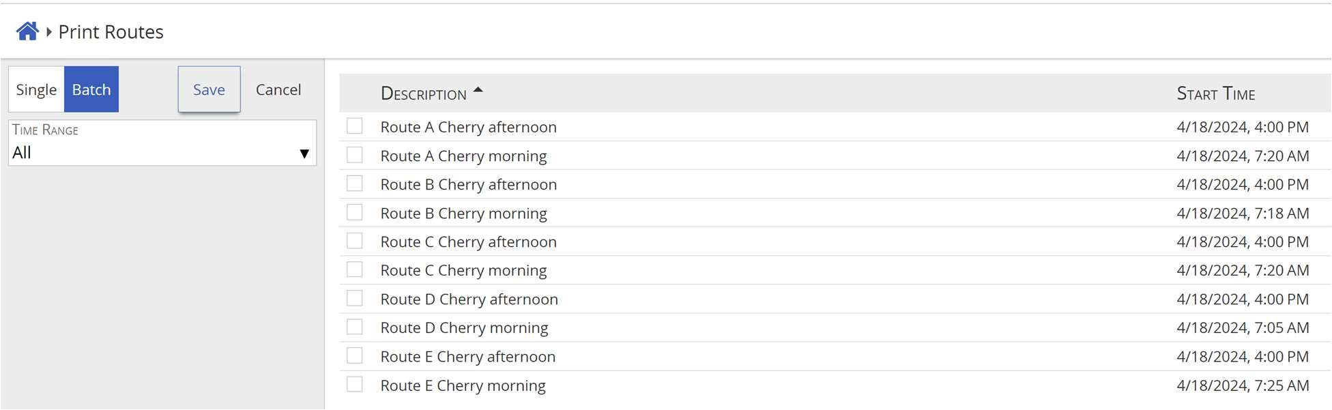1332x410 pixels.
Task: Click the Description sort arrow icon
Action: (x=478, y=90)
